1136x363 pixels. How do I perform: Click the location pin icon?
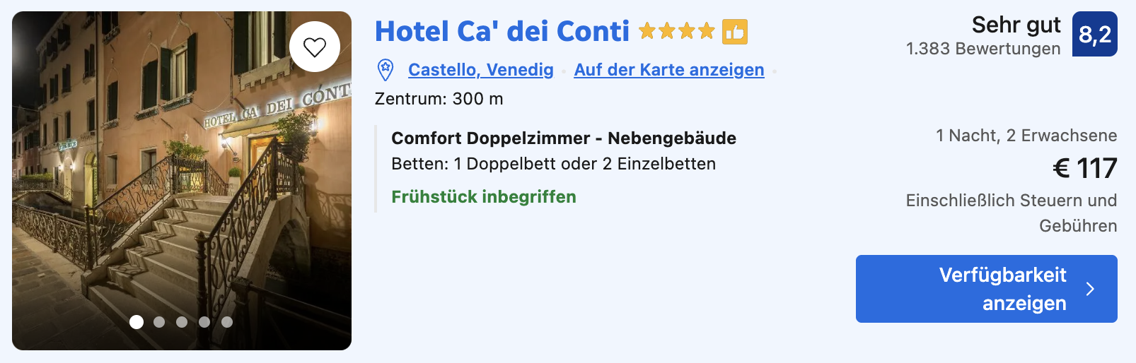click(x=386, y=70)
